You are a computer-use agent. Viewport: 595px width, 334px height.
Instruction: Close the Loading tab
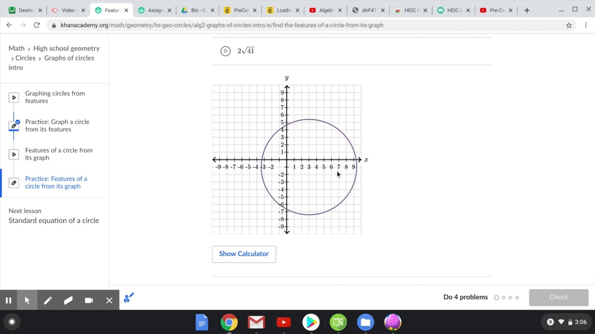pos(297,10)
